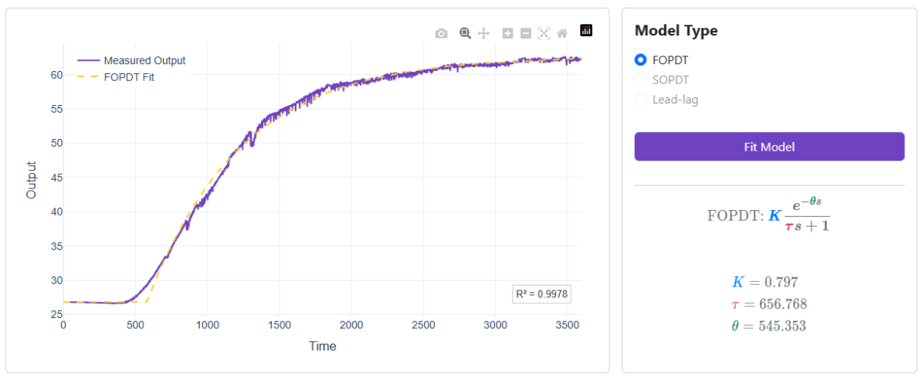
Task: Click the Time x-axis title
Action: tap(323, 347)
